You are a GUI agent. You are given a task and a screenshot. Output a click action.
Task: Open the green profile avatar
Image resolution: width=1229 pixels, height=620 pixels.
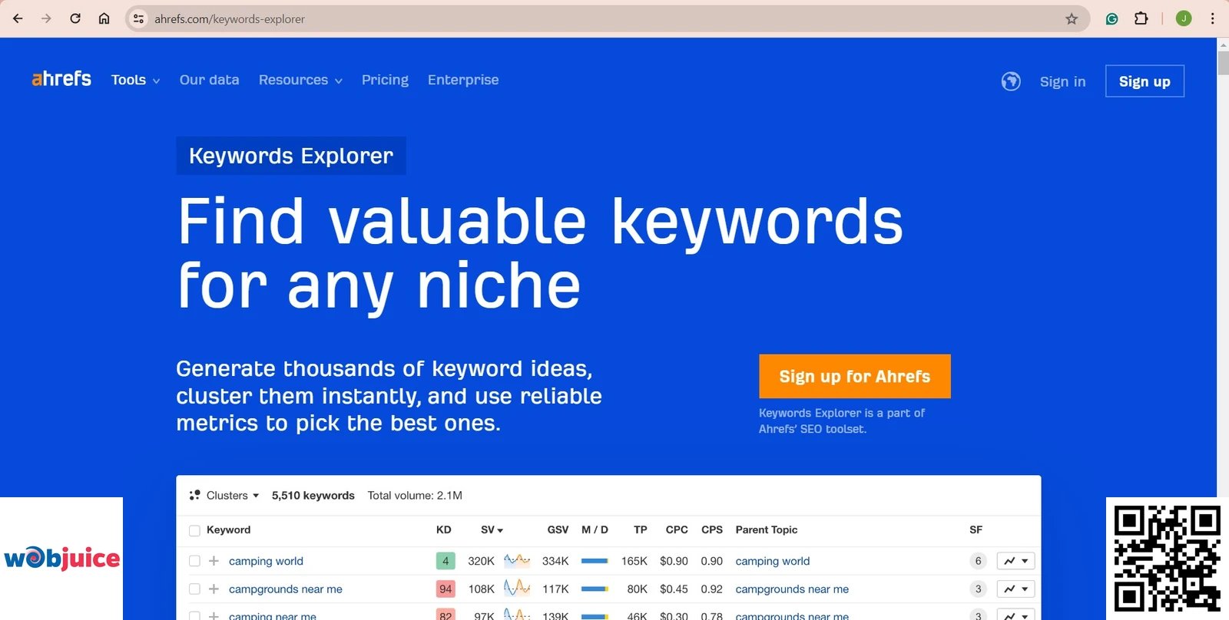[x=1184, y=18]
